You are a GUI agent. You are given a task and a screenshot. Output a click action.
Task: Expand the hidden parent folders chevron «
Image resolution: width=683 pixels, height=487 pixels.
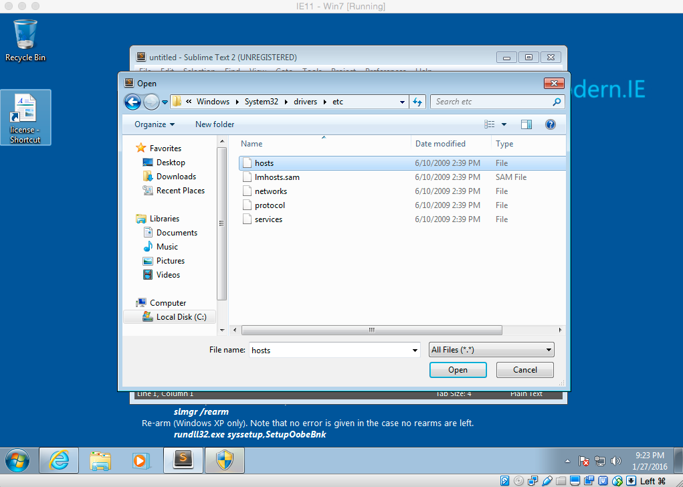click(189, 102)
